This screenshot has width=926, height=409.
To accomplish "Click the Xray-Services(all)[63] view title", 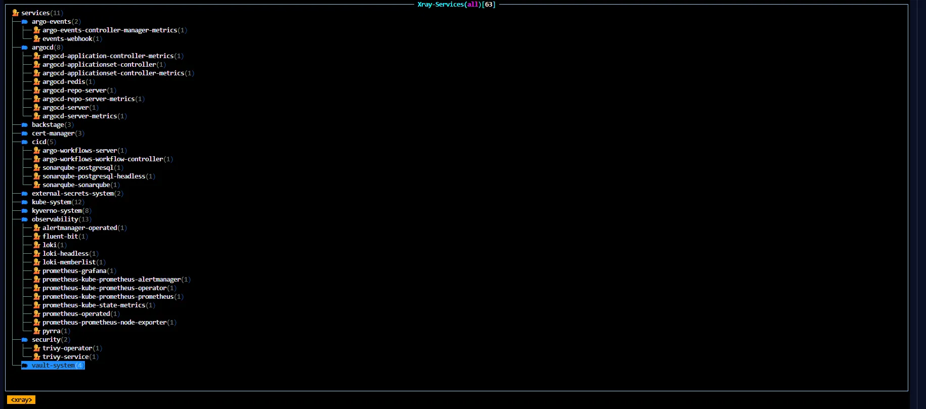I will (457, 5).
